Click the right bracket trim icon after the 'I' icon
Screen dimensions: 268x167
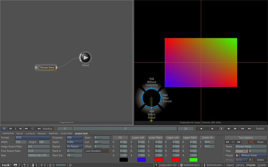tap(21, 128)
